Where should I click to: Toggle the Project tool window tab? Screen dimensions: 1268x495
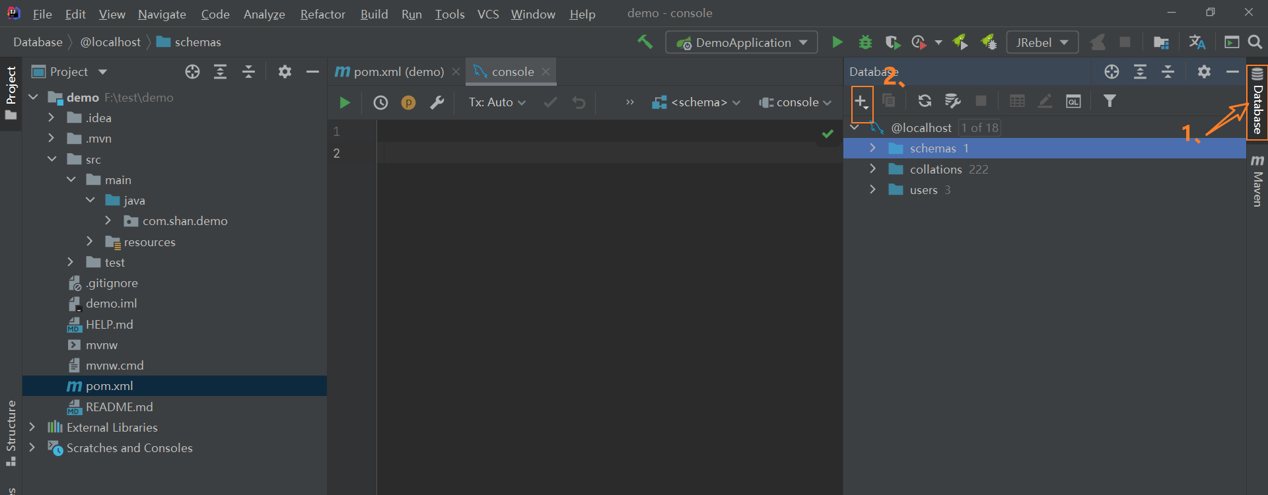point(11,93)
